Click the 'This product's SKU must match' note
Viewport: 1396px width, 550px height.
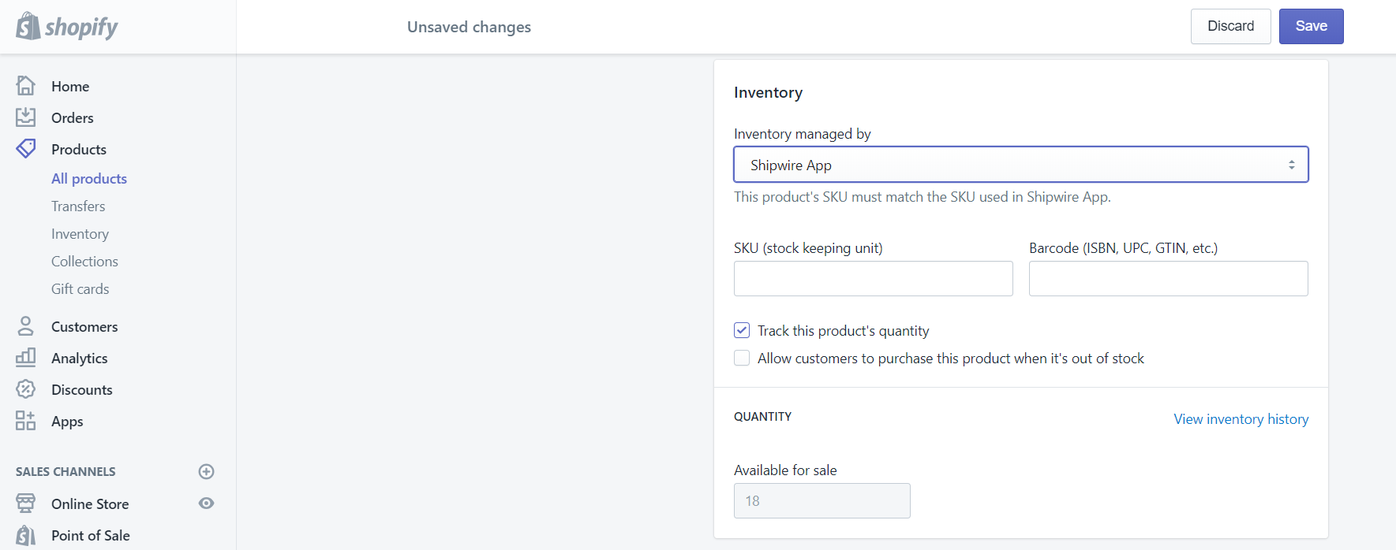click(922, 197)
